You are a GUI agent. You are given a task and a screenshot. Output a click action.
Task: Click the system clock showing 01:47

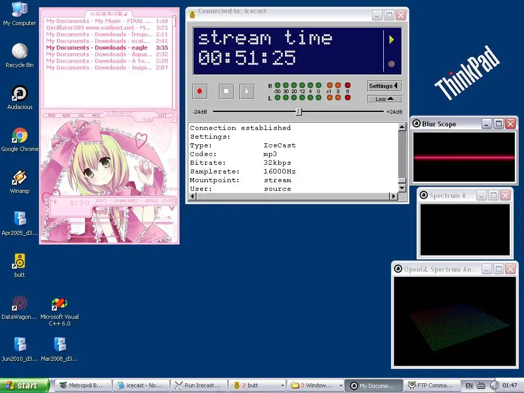510,386
